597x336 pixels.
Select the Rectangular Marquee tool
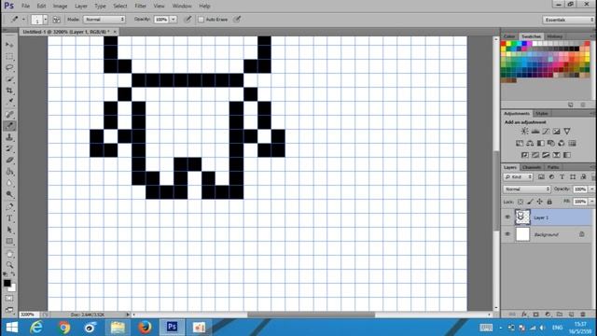click(9, 56)
